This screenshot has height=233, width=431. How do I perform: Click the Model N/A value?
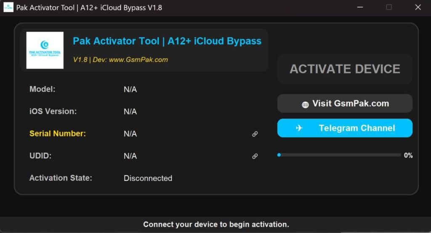(x=130, y=90)
